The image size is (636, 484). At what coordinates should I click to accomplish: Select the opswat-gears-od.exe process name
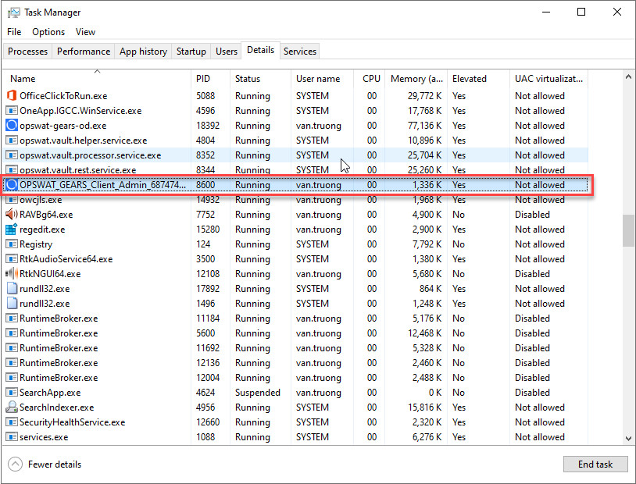tap(63, 126)
